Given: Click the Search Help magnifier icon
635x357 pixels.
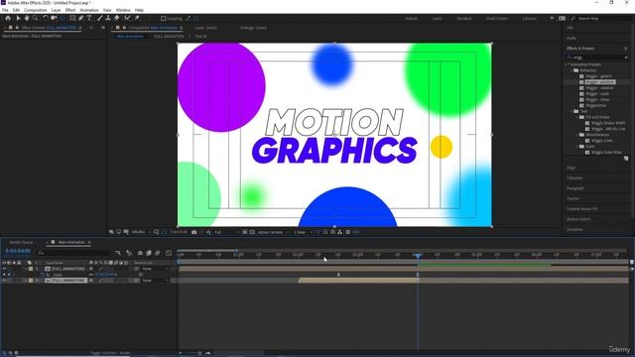Looking at the screenshot, I should click(573, 19).
